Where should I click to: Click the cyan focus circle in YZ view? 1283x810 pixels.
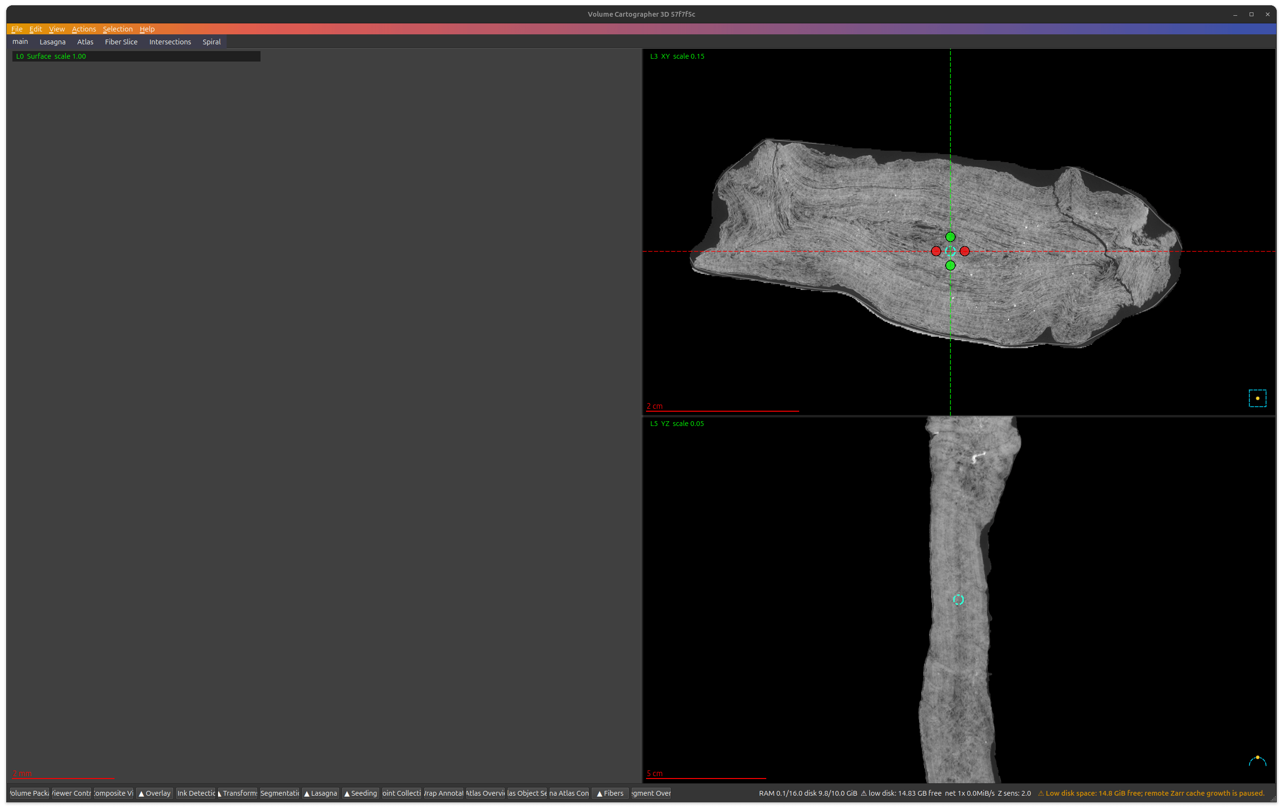pyautogui.click(x=958, y=600)
